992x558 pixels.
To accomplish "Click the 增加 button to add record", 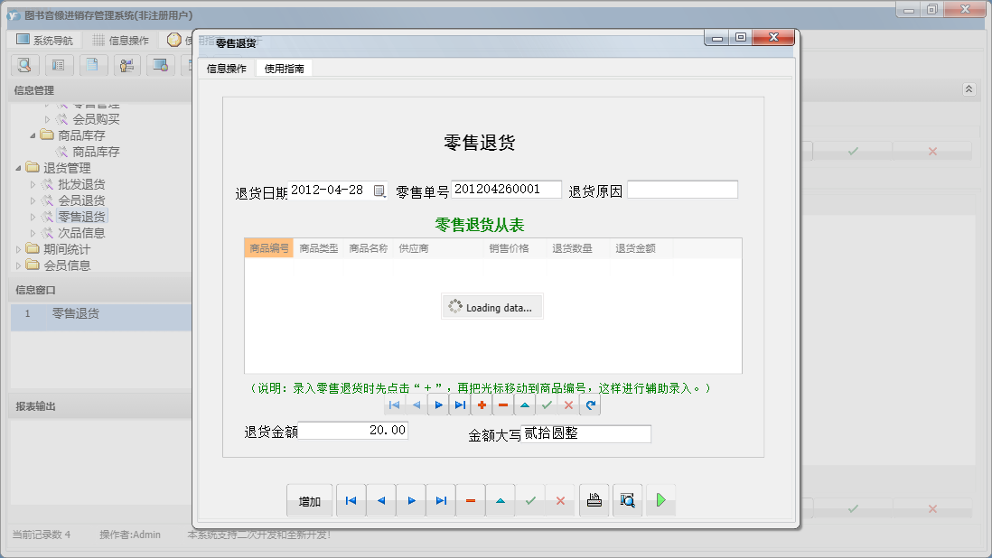I will tap(309, 499).
